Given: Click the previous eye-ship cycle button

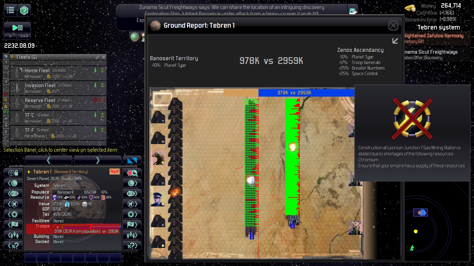Looking at the screenshot, I should coord(13,194).
